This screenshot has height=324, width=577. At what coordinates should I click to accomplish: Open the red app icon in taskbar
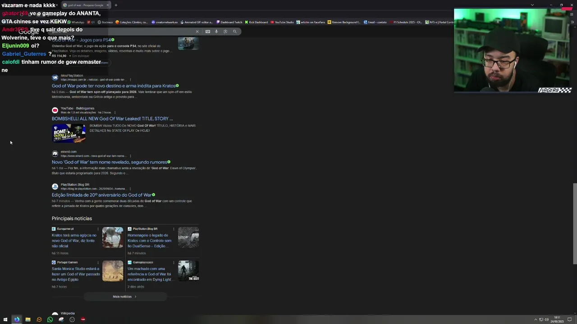(83, 319)
